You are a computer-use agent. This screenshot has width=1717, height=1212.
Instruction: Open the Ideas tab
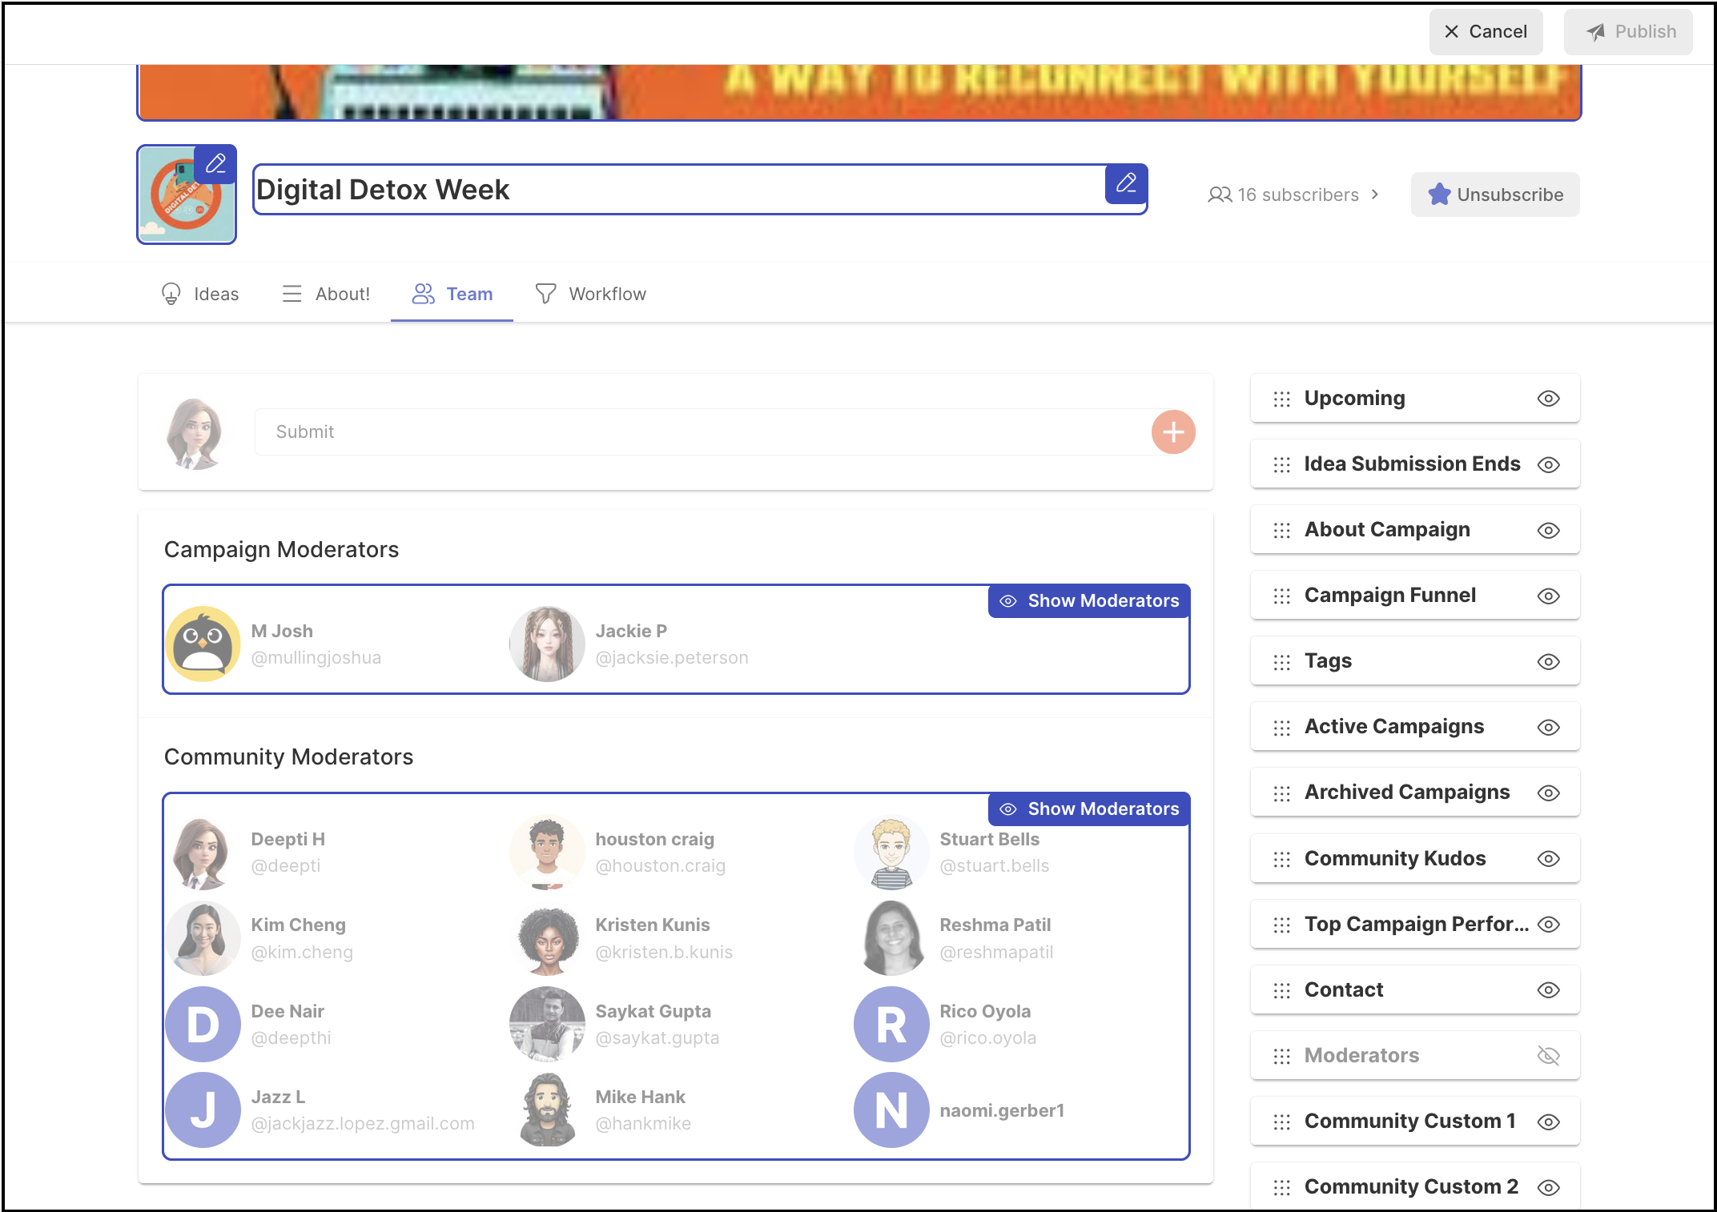click(200, 295)
